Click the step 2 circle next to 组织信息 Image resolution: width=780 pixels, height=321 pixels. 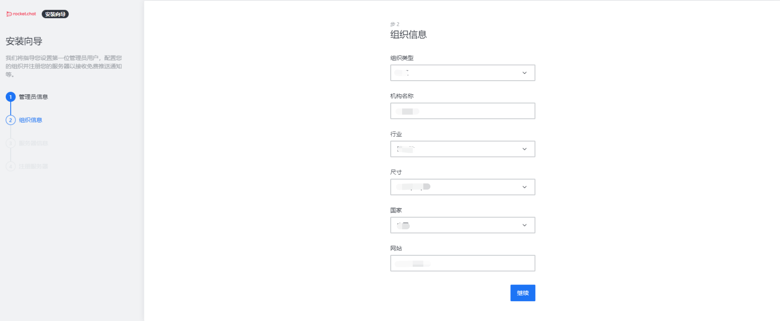click(x=11, y=119)
